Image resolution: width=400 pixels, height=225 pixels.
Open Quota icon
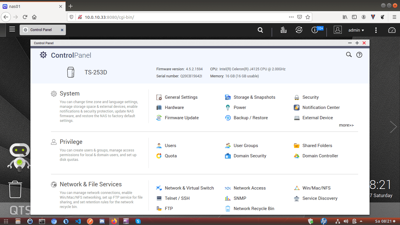pos(159,156)
